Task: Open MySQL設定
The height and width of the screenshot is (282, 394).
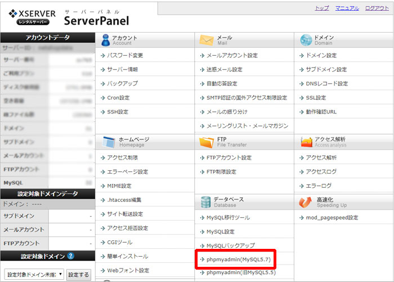Action: (221, 231)
